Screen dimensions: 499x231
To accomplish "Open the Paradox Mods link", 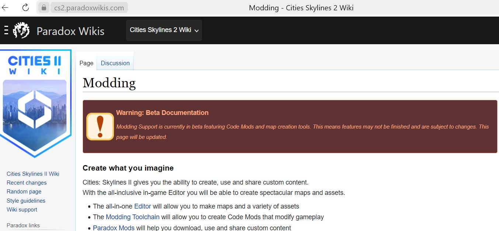I will (114, 228).
